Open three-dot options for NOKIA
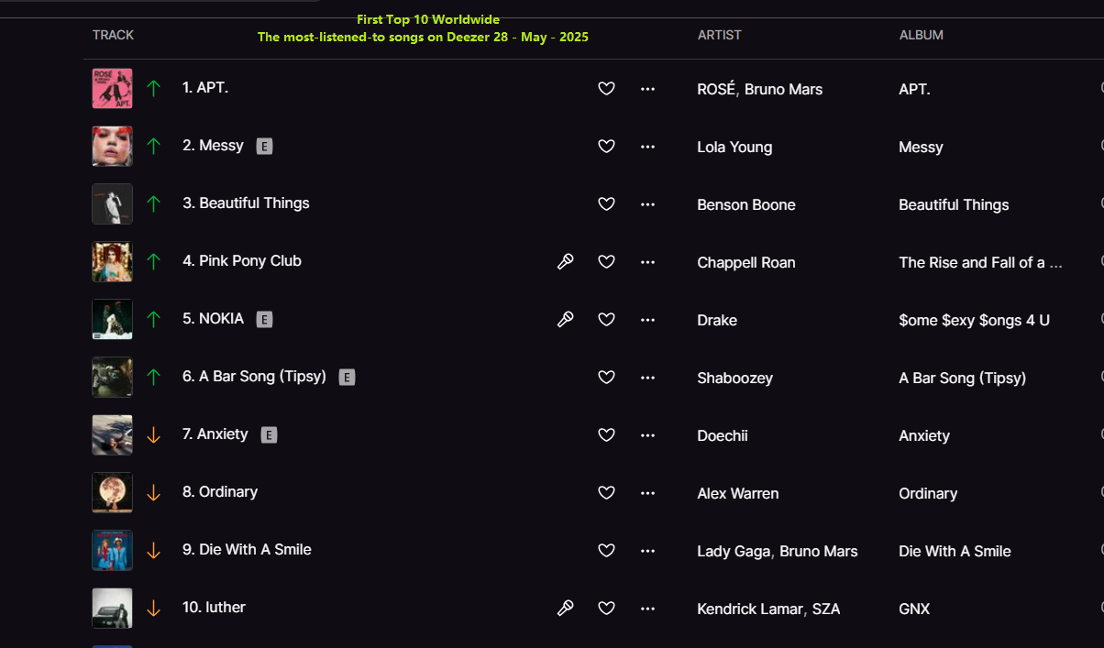 [x=647, y=320]
